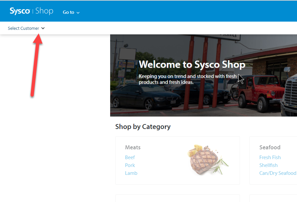Open the Can/Dry Seafood category
This screenshot has height=202, width=297.
tap(277, 173)
